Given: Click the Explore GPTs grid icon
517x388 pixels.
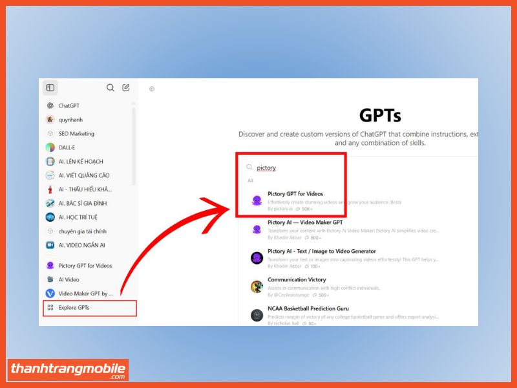Looking at the screenshot, I should (x=50, y=308).
